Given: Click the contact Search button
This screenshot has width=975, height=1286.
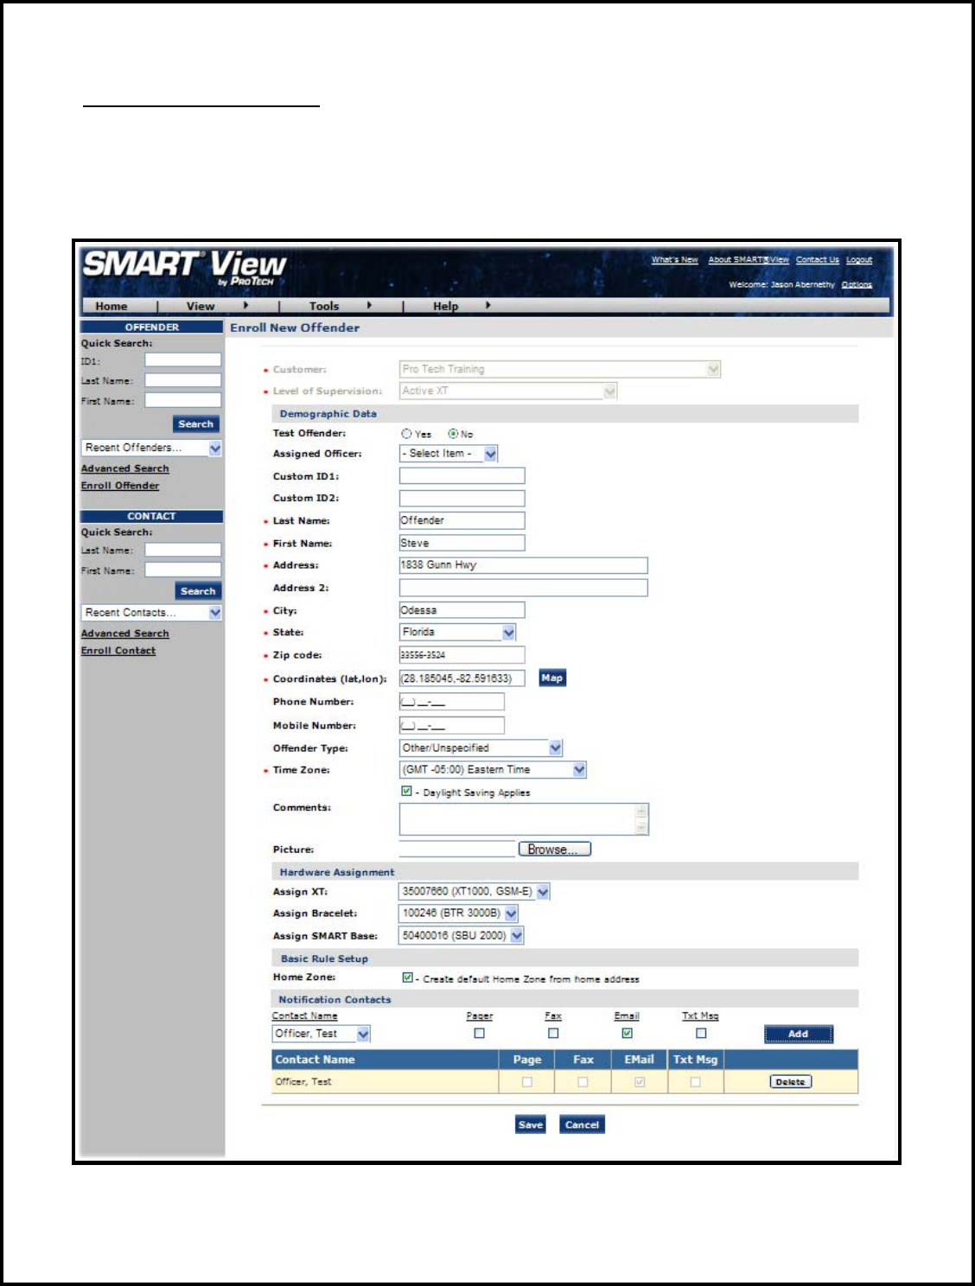Looking at the screenshot, I should click(x=198, y=591).
